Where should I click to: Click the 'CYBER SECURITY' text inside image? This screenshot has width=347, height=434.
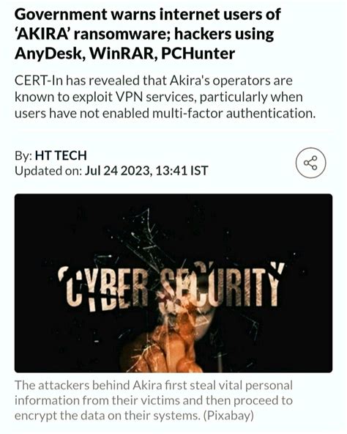171,286
